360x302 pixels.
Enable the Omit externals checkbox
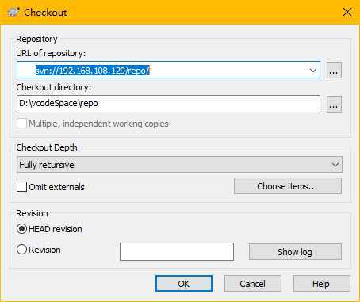pos(21,187)
